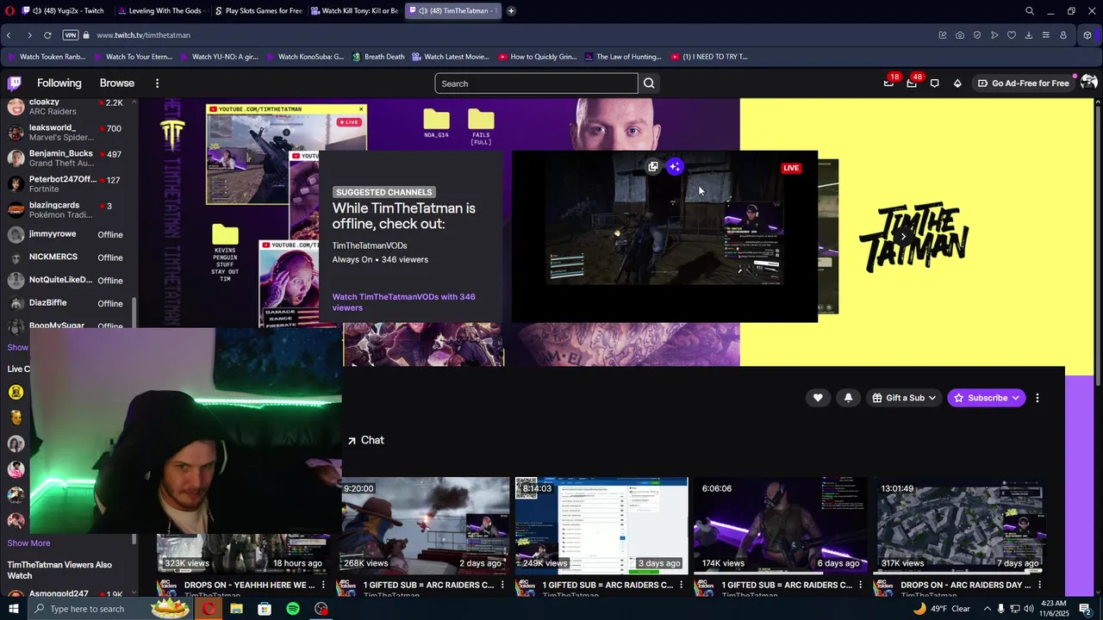Click the Opera profile account icon
The image size is (1103, 620).
click(1063, 35)
